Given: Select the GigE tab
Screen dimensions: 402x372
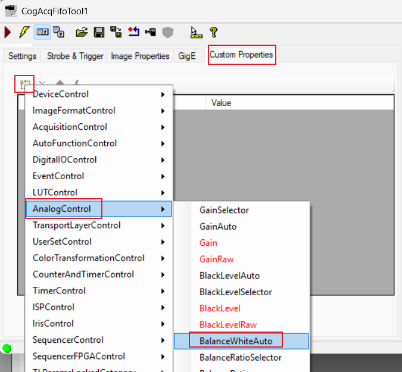Looking at the screenshot, I should (187, 56).
